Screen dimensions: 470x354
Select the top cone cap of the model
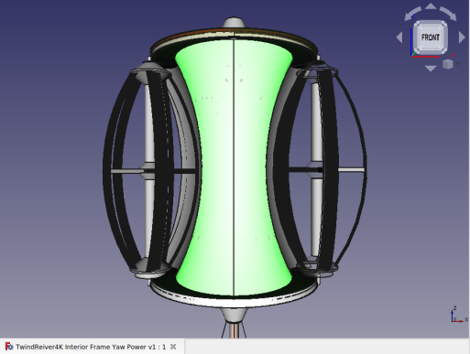click(234, 22)
